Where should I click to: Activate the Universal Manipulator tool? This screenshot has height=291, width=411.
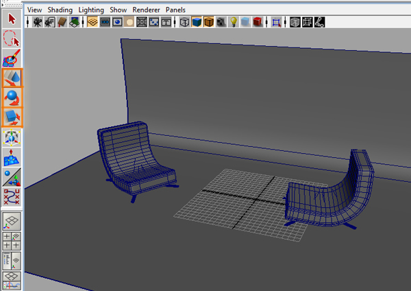point(12,137)
